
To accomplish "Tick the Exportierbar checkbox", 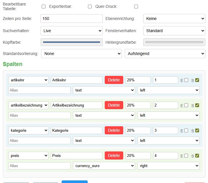I will [x=90, y=7].
